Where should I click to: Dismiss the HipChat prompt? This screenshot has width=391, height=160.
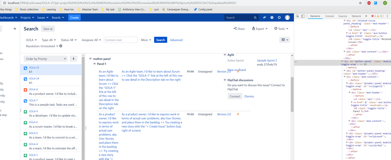[249, 96]
